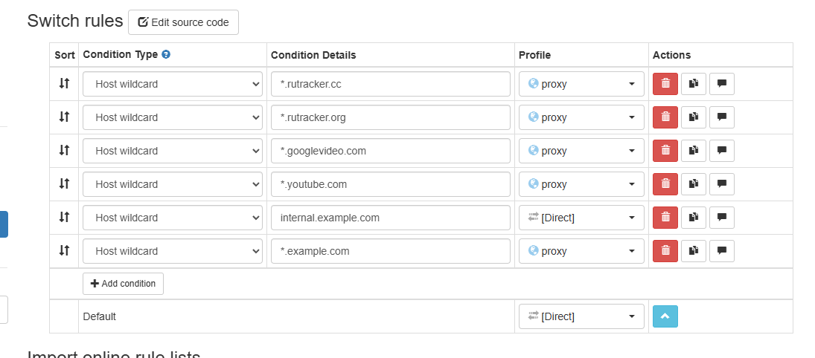Delete the *.googlevideo.com rule
Image resolution: width=815 pixels, height=358 pixels.
[665, 151]
